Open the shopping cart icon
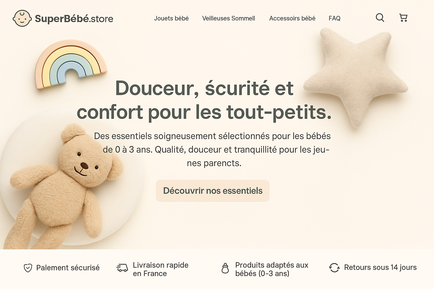The height and width of the screenshot is (289, 434). (403, 18)
